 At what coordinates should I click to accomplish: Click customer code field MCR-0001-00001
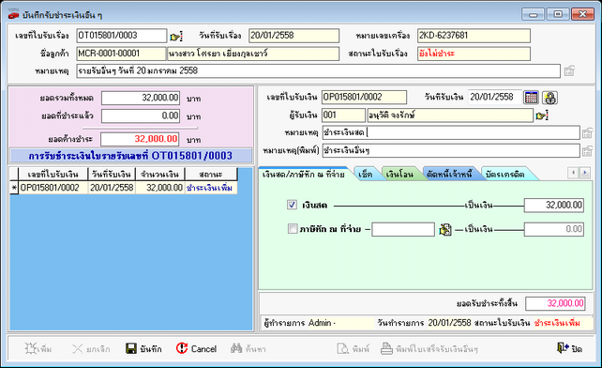[121, 54]
